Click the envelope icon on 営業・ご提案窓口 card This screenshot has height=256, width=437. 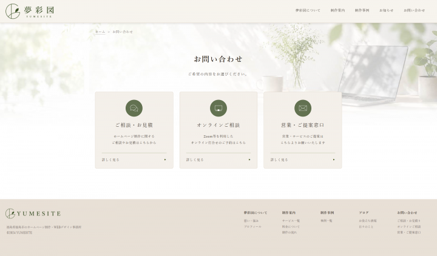coord(303,108)
